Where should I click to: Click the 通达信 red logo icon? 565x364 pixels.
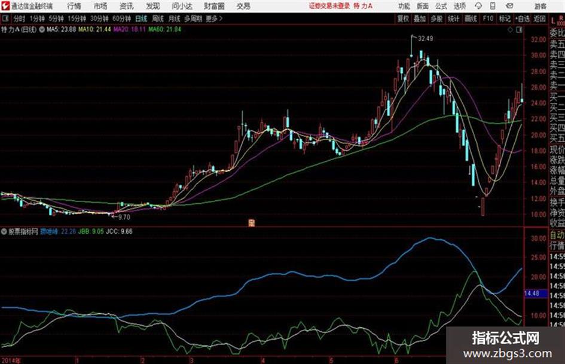click(5, 6)
